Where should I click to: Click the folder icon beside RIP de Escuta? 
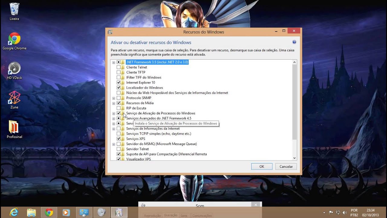(x=123, y=108)
